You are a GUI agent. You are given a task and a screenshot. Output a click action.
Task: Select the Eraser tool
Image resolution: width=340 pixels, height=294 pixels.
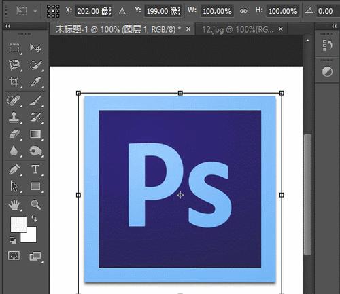(14, 134)
